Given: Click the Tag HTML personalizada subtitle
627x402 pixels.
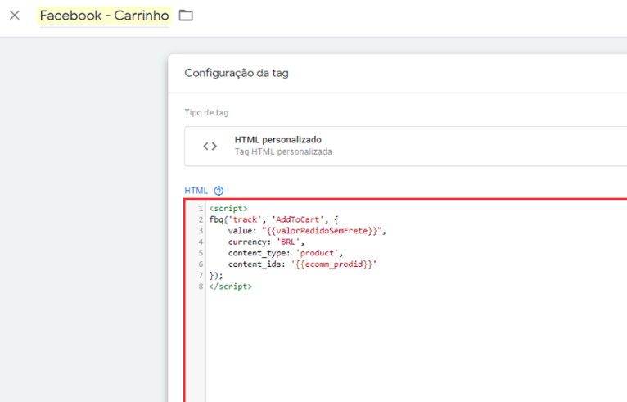Looking at the screenshot, I should pos(283,152).
